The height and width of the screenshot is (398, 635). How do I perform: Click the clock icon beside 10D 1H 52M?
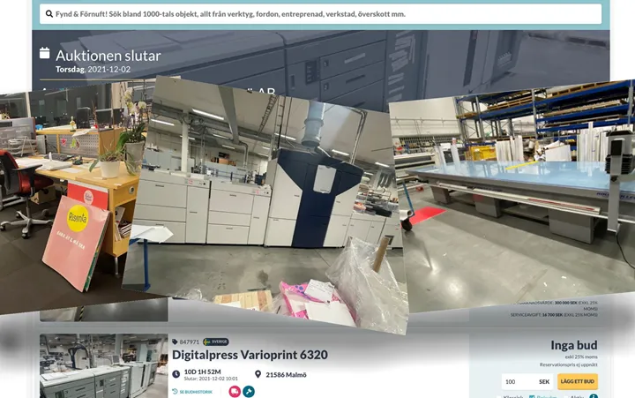[x=176, y=374]
